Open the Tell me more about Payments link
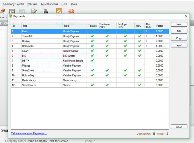Screen dimensions: 194x143 29,133
